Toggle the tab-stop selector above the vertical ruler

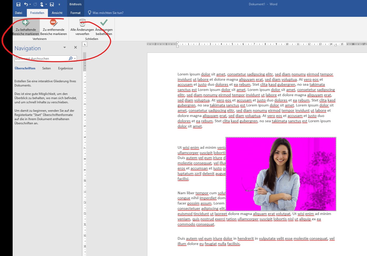[84, 44]
